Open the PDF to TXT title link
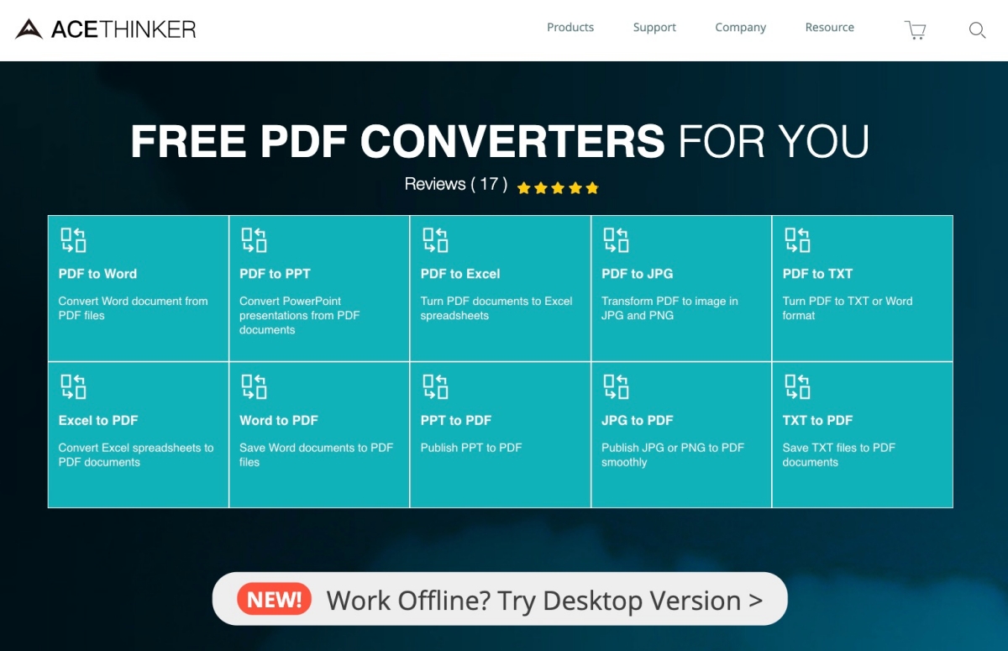The image size is (1008, 651). [x=817, y=274]
